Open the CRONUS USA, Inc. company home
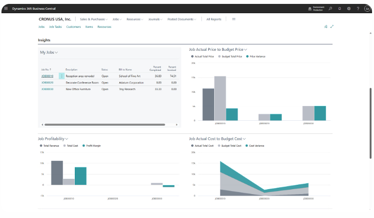The image size is (374, 218). [55, 19]
